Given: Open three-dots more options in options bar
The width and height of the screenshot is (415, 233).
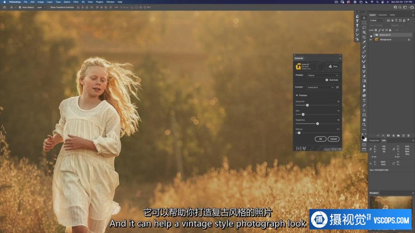Looking at the screenshot, I should (x=116, y=7).
